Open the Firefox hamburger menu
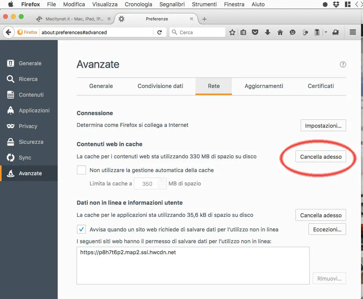 [x=352, y=32]
